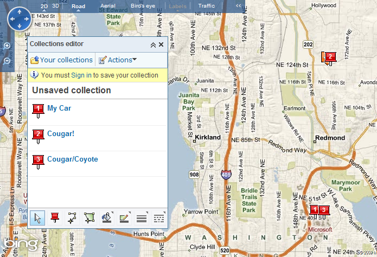Click the zoom in magnifier button
The height and width of the screenshot is (257, 377).
(7, 46)
